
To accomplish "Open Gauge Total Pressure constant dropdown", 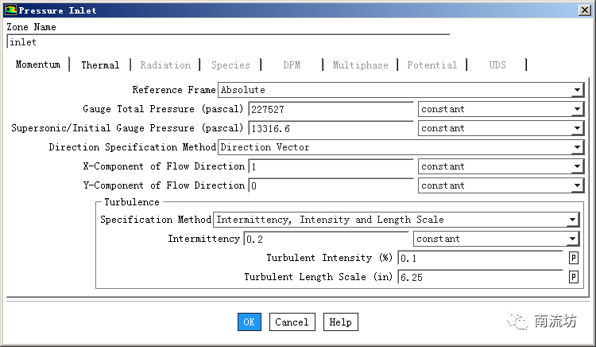I will pyautogui.click(x=577, y=109).
